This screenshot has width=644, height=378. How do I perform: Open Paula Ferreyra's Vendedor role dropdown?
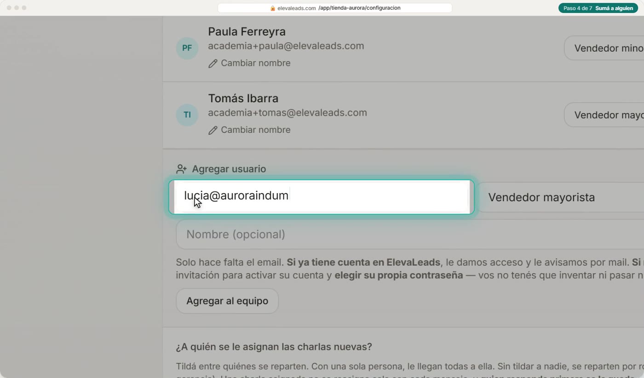pos(604,48)
